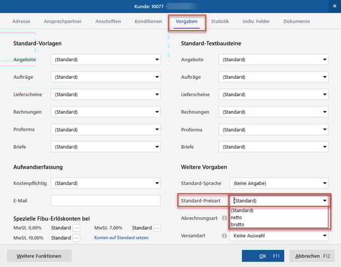Switch to the Ansprechpartner tab
The height and width of the screenshot is (267, 341).
[x=63, y=21]
